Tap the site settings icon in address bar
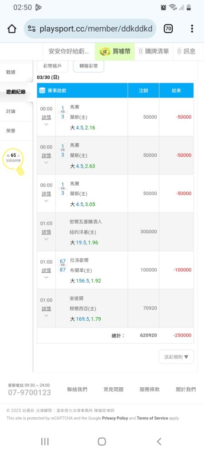The width and height of the screenshot is (204, 453). pyautogui.click(x=32, y=29)
